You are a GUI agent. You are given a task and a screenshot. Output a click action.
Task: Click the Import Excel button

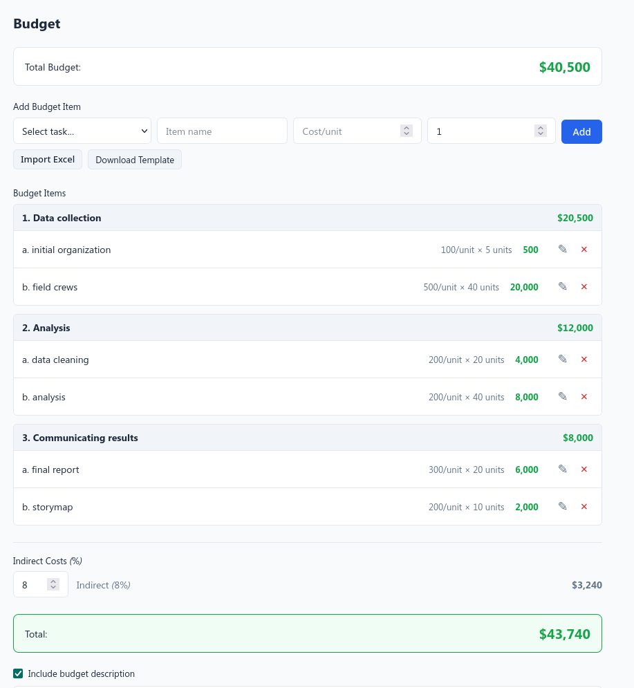48,159
